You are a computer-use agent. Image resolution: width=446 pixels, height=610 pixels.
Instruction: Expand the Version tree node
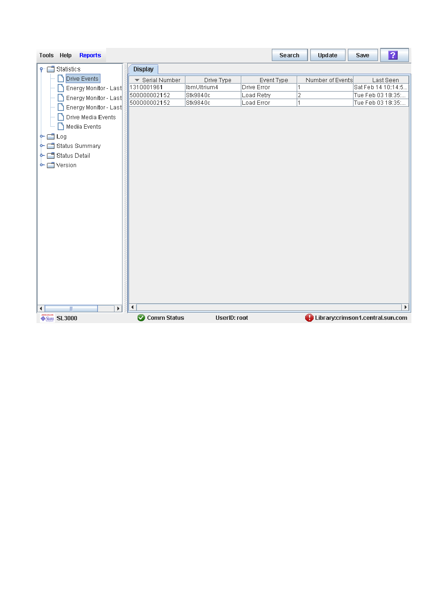(x=42, y=165)
